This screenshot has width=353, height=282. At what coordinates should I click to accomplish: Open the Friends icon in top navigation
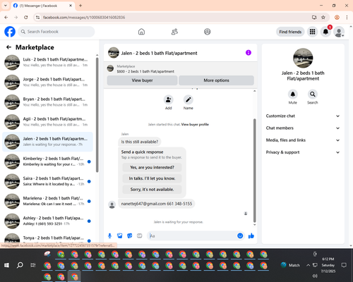tap(174, 32)
